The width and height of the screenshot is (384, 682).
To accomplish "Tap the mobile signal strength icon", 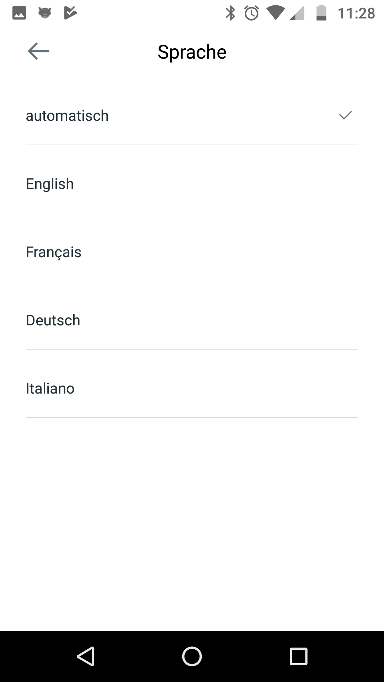I will (297, 13).
